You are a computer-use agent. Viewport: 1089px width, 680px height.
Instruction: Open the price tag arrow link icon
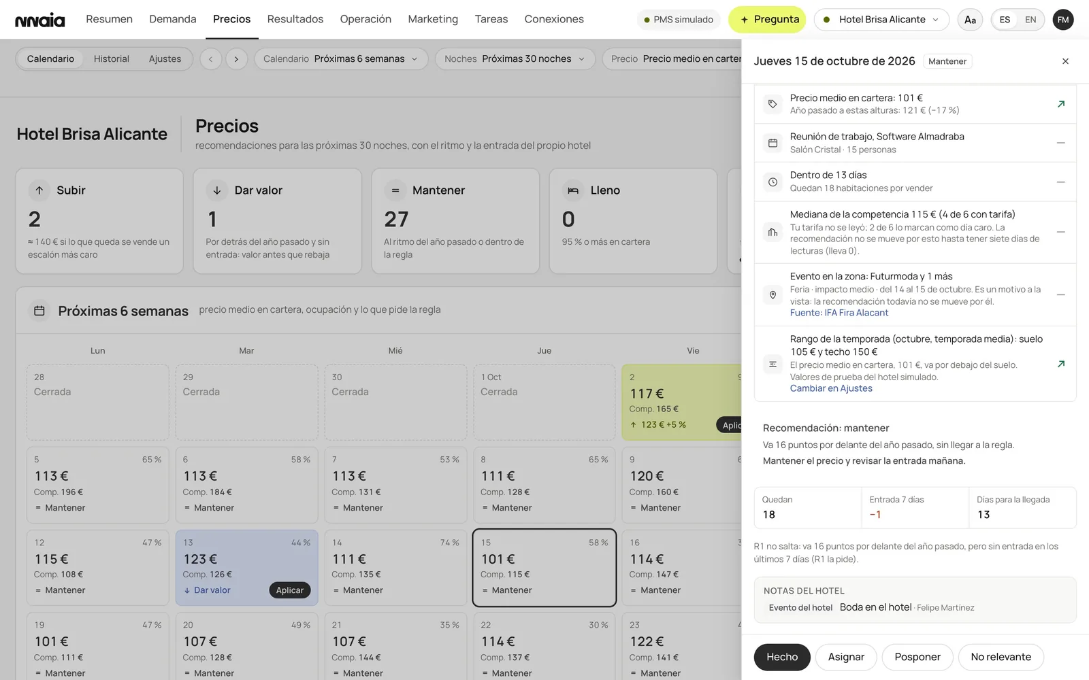(x=1060, y=104)
